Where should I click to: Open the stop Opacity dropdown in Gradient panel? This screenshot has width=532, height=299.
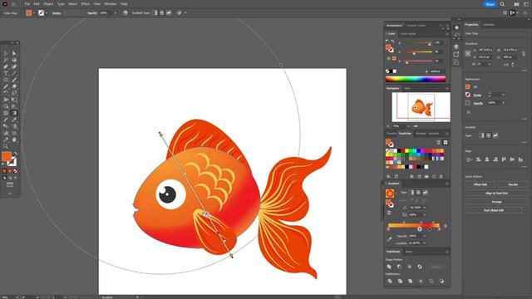[425, 236]
